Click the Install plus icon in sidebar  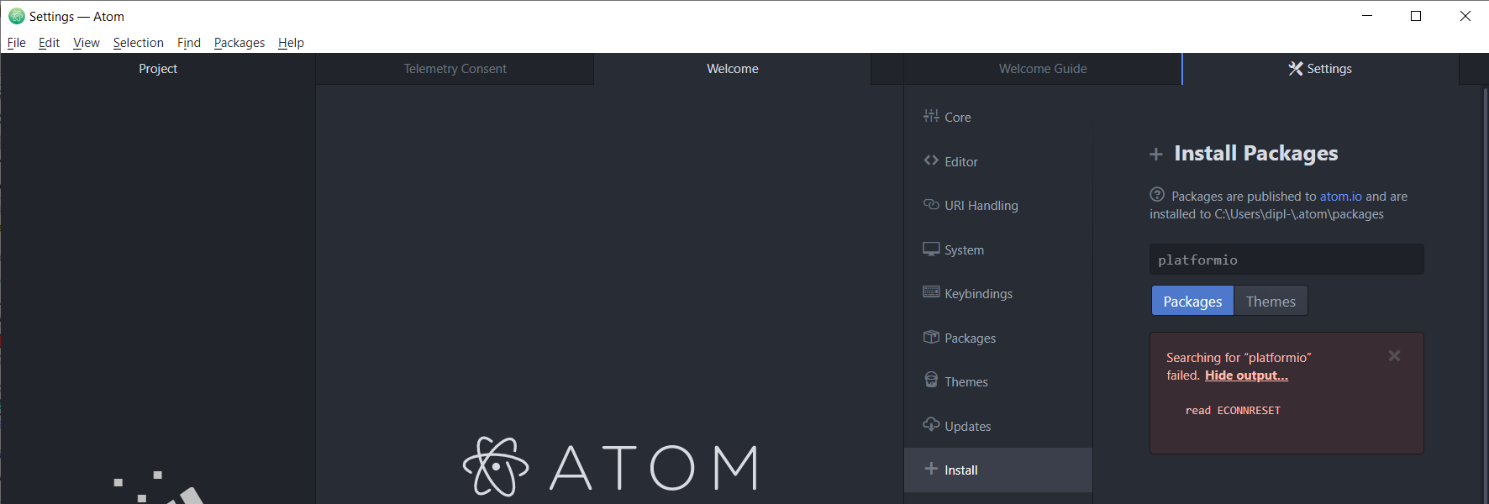pyautogui.click(x=931, y=469)
